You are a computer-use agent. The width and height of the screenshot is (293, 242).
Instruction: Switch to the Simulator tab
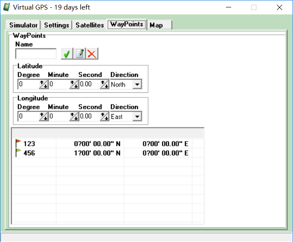(x=24, y=25)
